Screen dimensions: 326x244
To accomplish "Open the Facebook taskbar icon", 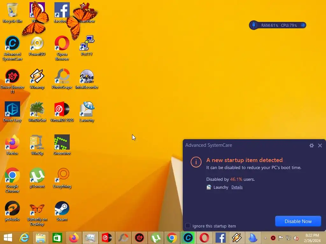I will coord(221,238).
